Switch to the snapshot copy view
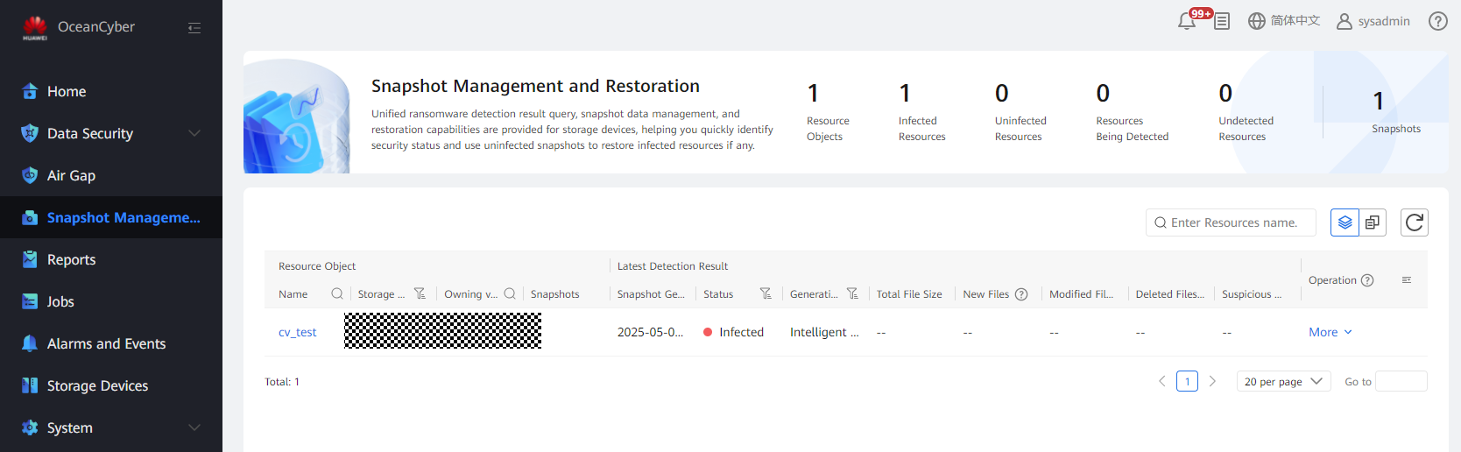This screenshot has width=1461, height=452. 1373,222
